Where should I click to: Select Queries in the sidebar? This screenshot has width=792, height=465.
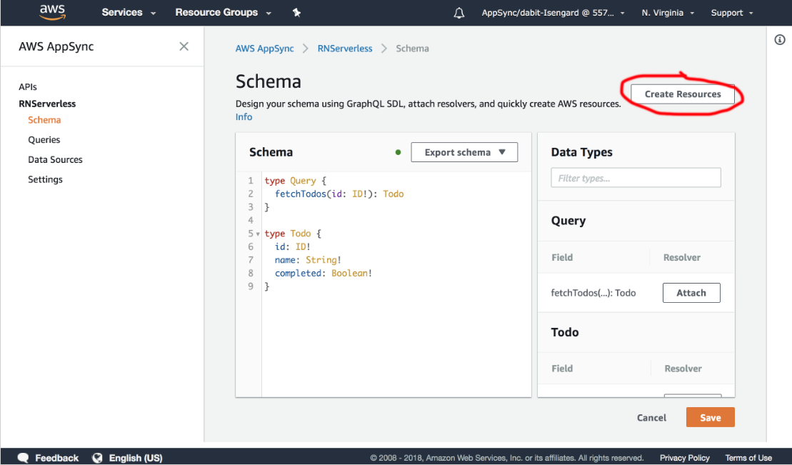44,140
